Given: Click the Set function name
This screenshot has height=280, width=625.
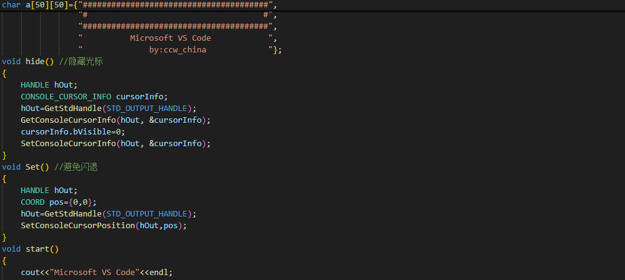Looking at the screenshot, I should tap(33, 167).
